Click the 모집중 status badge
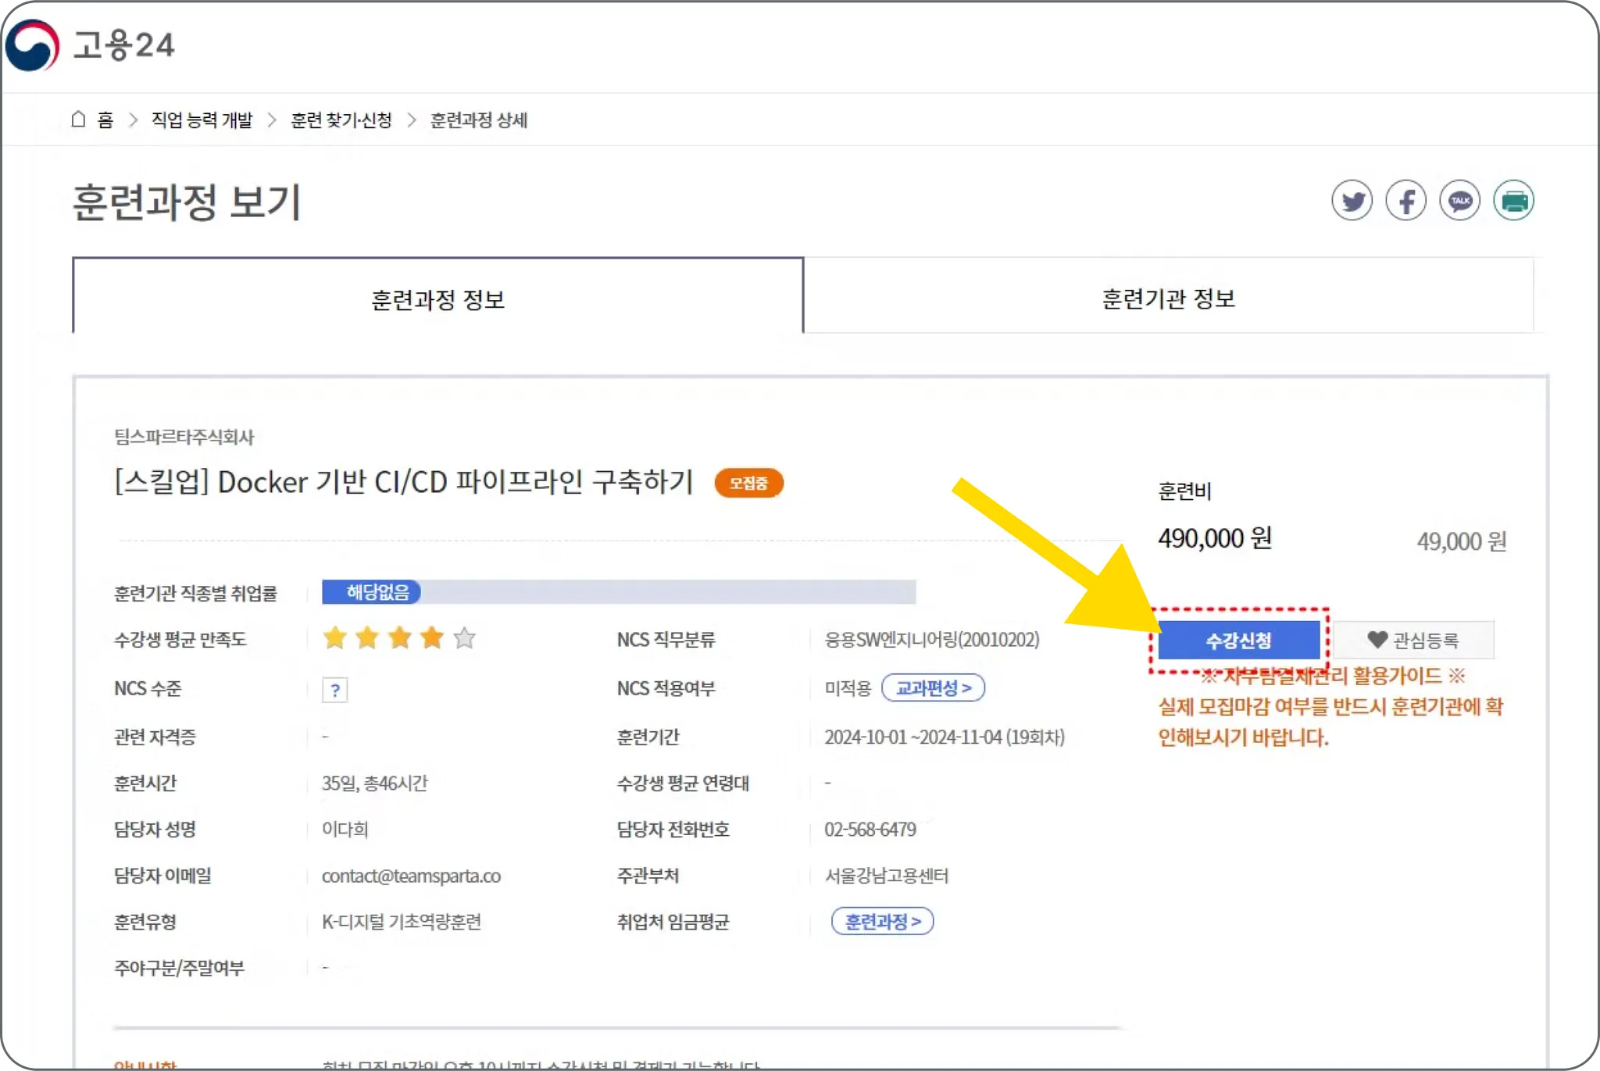 [748, 483]
